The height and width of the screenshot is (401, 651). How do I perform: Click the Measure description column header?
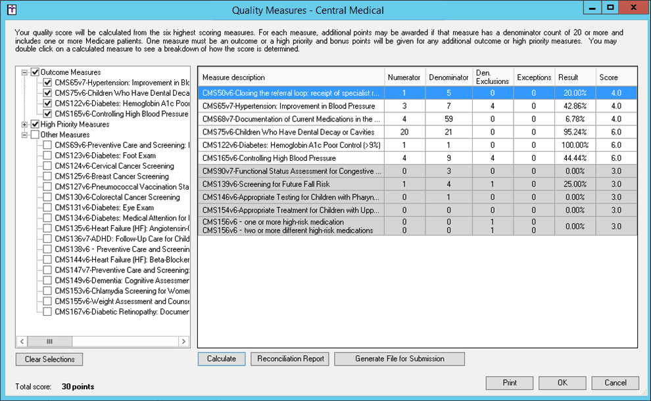(x=291, y=77)
